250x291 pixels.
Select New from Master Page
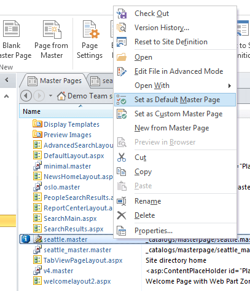[x=172, y=128]
